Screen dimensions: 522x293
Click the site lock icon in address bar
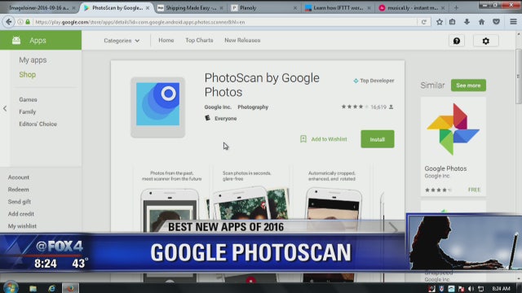coord(28,22)
